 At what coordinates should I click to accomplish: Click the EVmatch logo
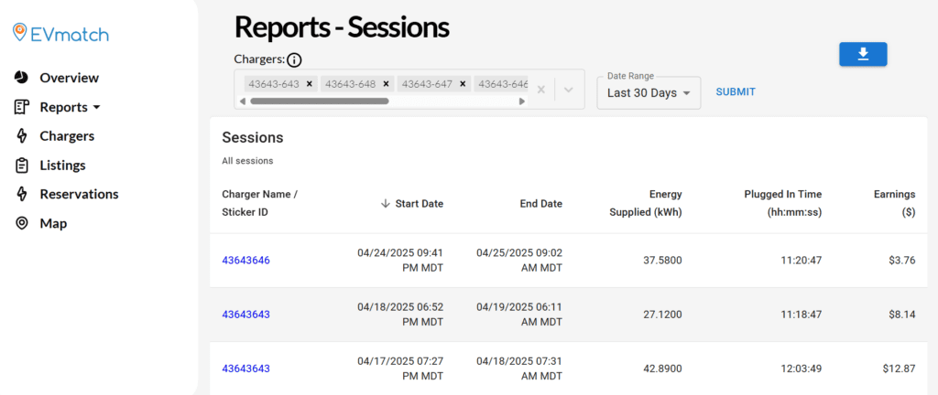60,34
